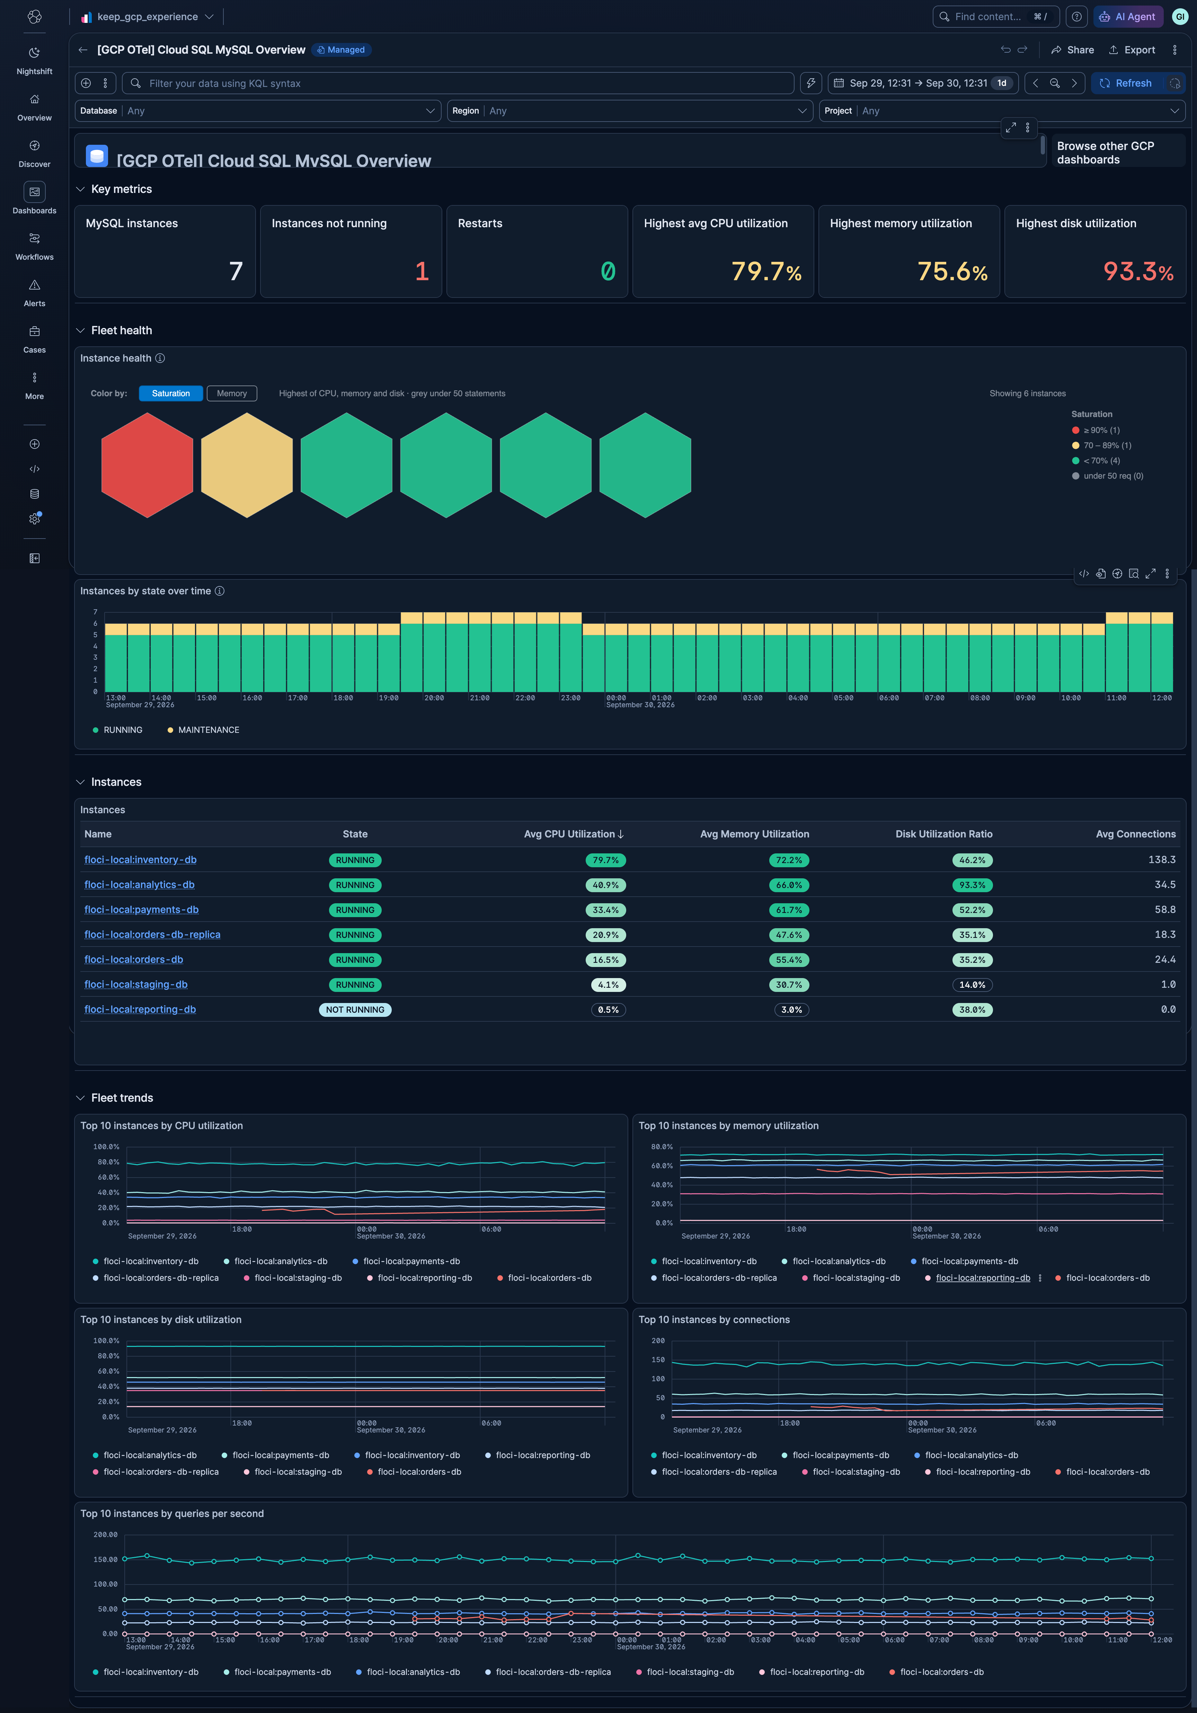Screen dimensions: 1197x1713
Task: Click the redo arrow in header
Action: pos(1022,50)
